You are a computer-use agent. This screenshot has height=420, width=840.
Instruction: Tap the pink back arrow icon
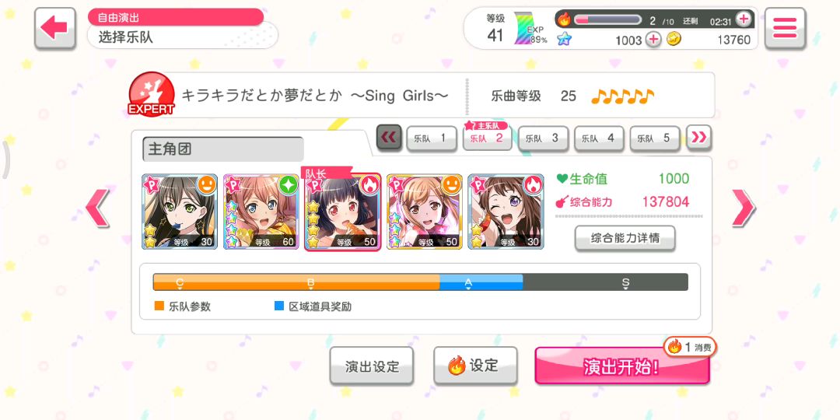coord(55,29)
